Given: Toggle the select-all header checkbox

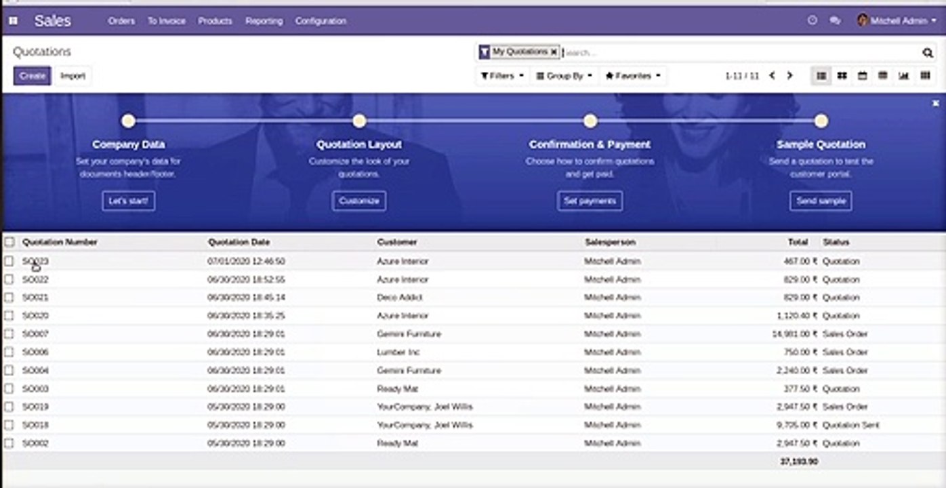Looking at the screenshot, I should 9,242.
